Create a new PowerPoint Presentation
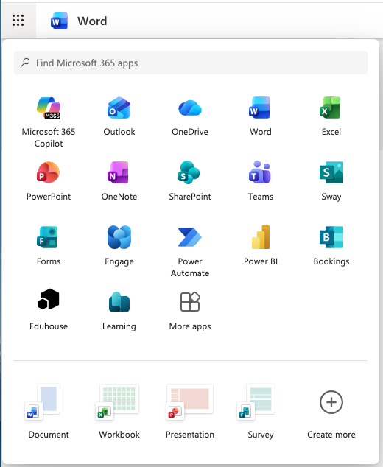 [190, 412]
